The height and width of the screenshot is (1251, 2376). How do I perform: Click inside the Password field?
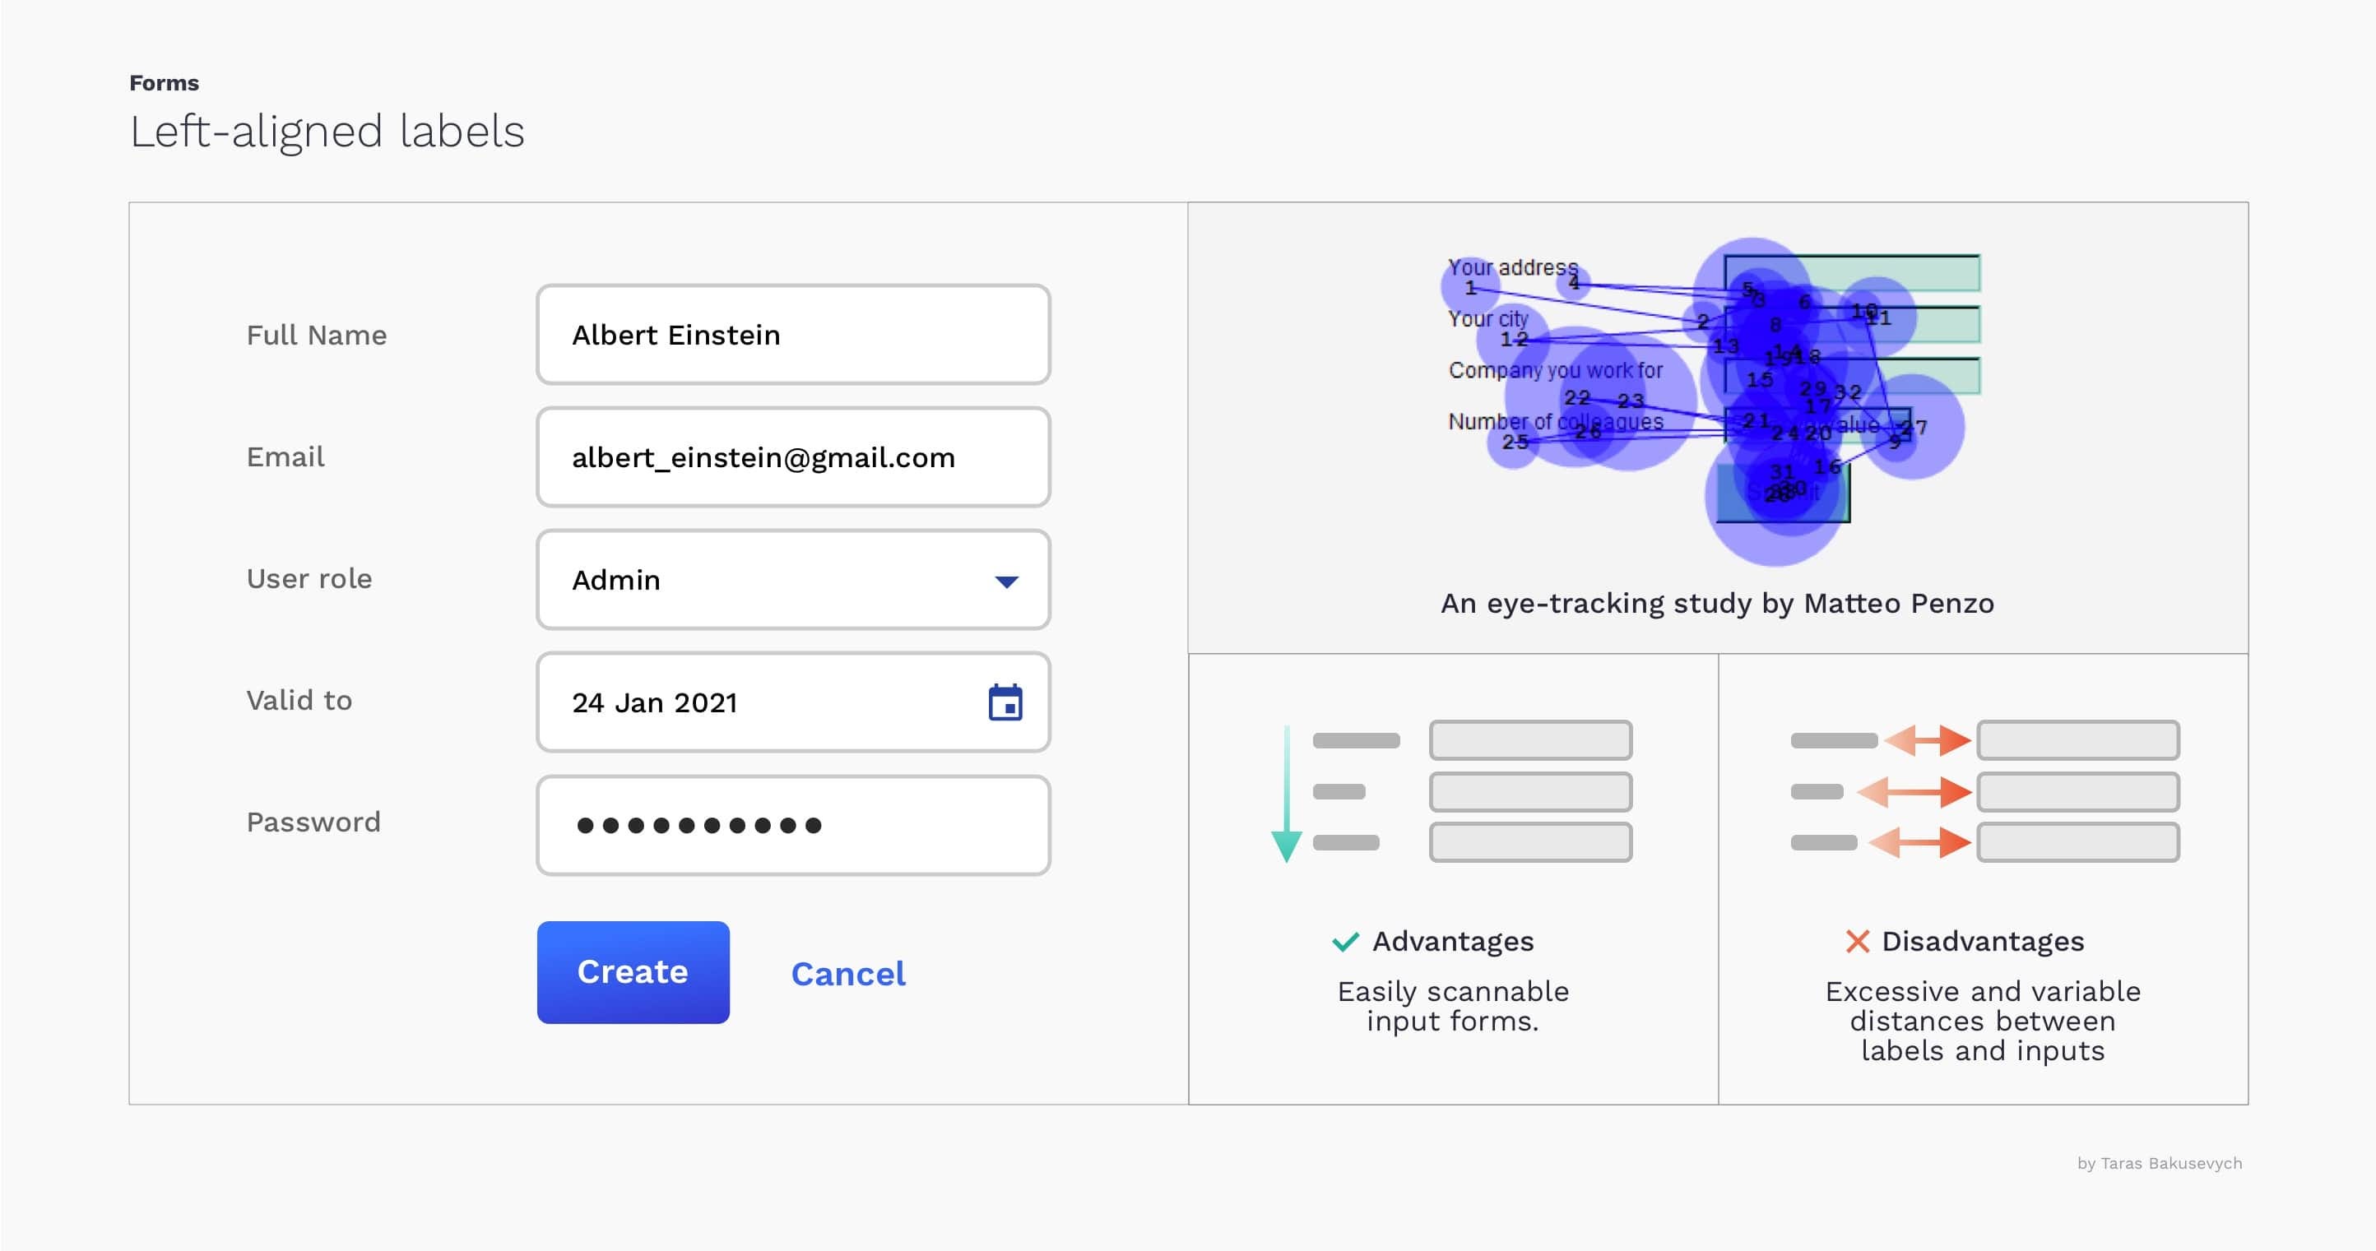791,825
